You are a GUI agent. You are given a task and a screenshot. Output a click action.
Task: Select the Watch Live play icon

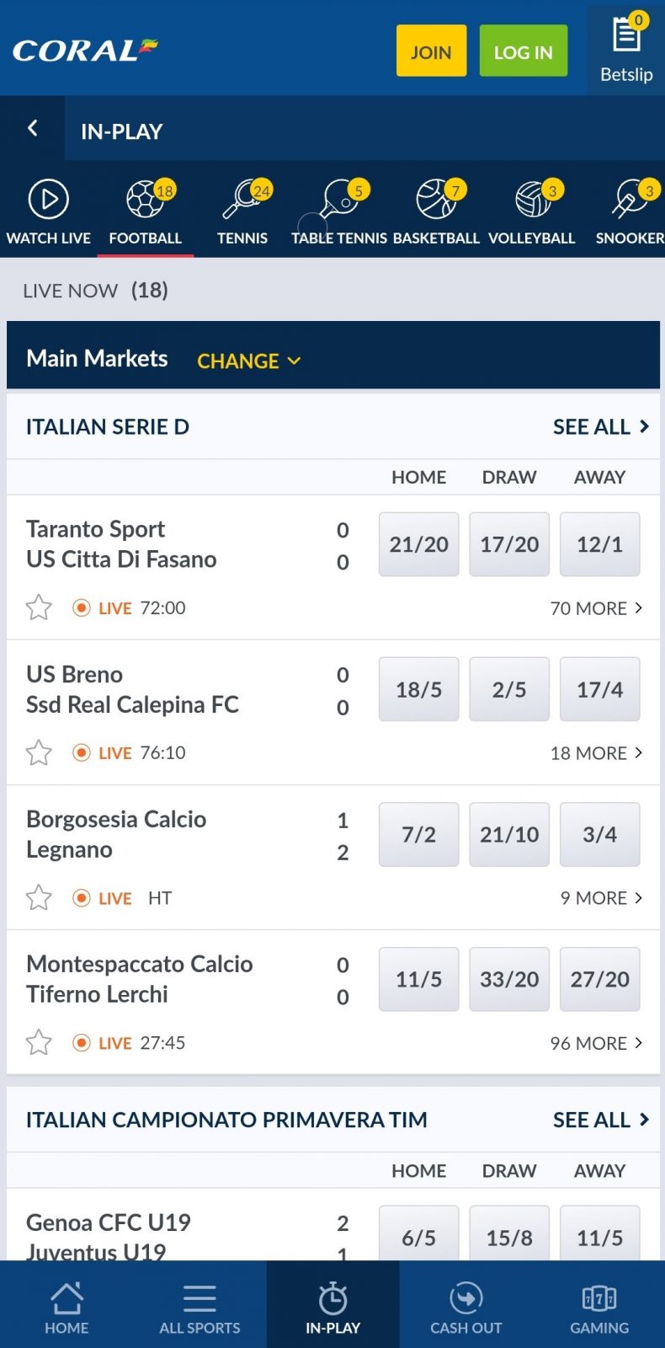pyautogui.click(x=49, y=200)
